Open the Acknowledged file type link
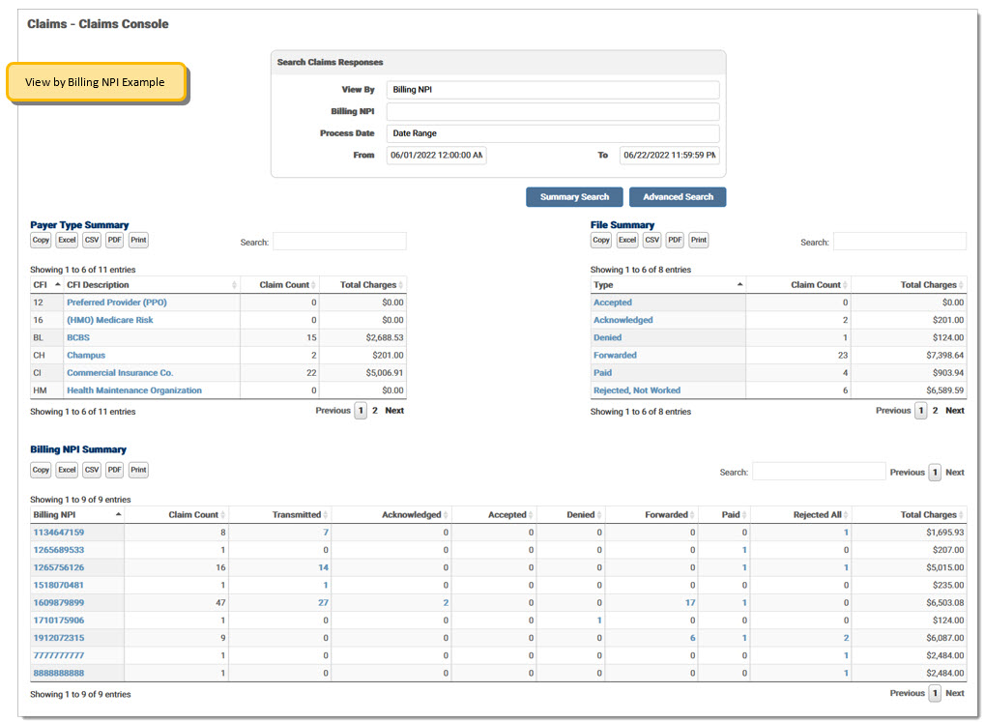Screen dimensions: 985x722 (623, 320)
